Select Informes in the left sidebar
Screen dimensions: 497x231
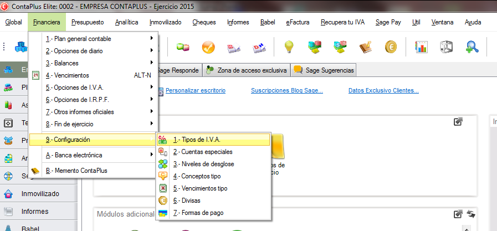pyautogui.click(x=39, y=212)
